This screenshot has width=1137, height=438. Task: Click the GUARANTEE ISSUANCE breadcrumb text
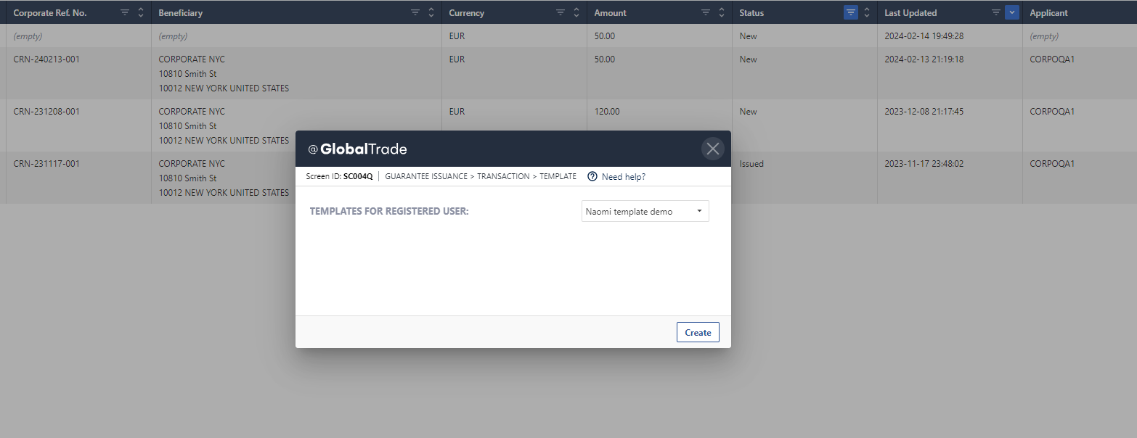(426, 176)
